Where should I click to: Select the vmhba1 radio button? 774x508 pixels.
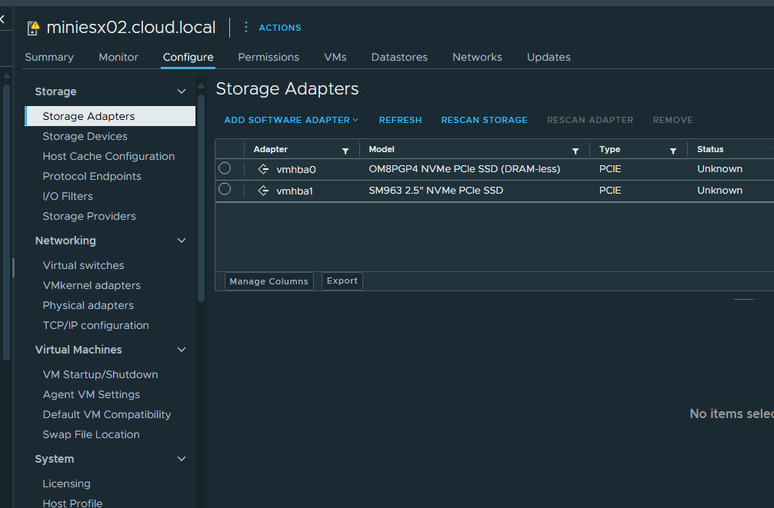pos(225,189)
